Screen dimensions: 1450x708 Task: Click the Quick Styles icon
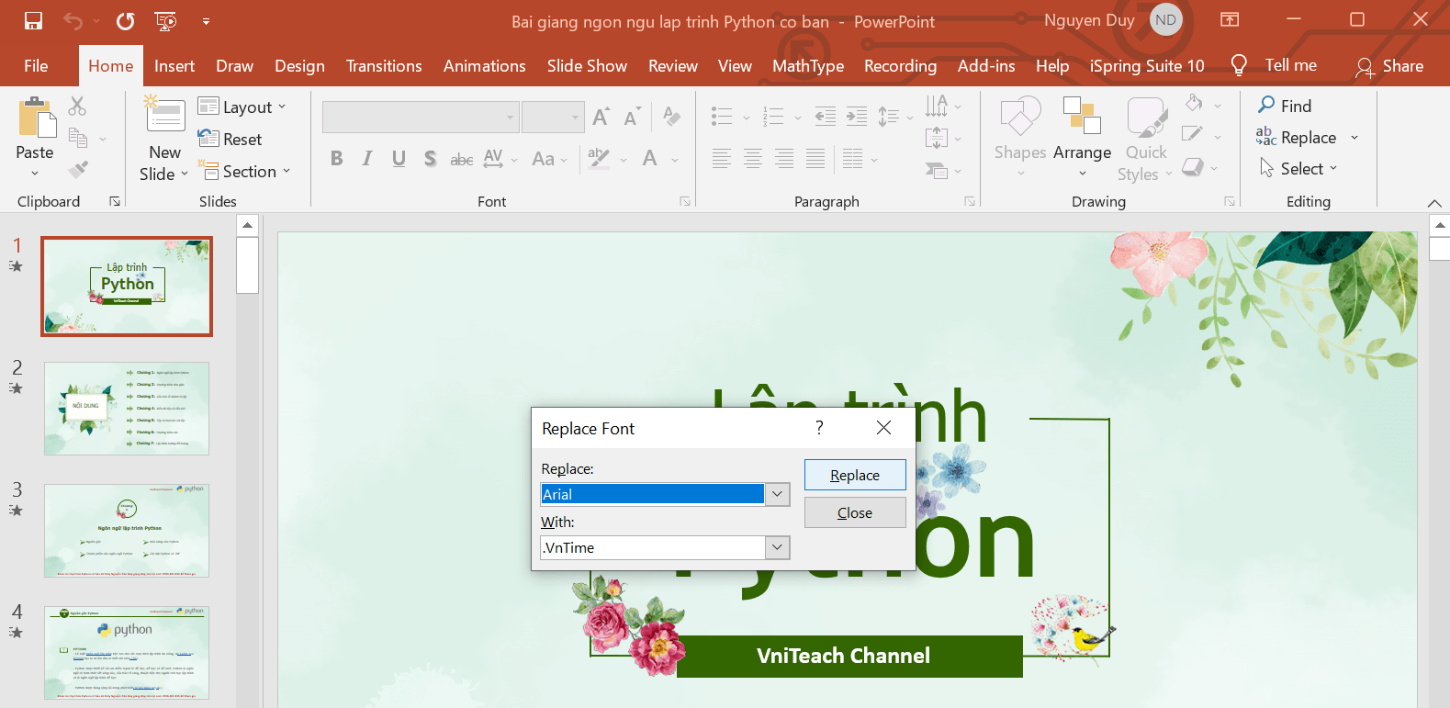point(1147,118)
